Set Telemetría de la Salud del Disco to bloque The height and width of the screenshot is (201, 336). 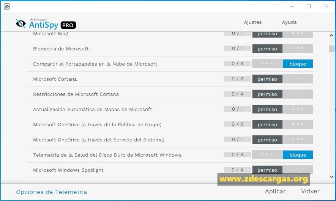click(298, 155)
